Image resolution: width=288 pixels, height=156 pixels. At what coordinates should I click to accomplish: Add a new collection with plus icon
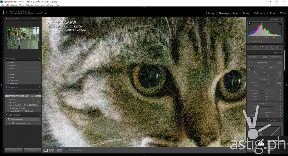pos(39,115)
